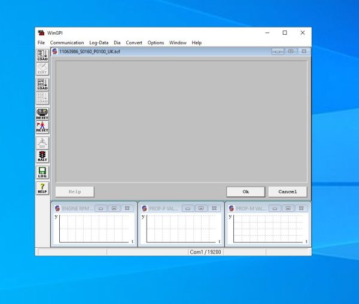Viewport: 359px width, 304px height.
Task: Restore the PROP-P VAL graph window
Action: coord(201,208)
